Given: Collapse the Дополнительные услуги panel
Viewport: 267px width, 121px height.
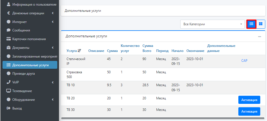Looking at the screenshot, I should point(259,36).
